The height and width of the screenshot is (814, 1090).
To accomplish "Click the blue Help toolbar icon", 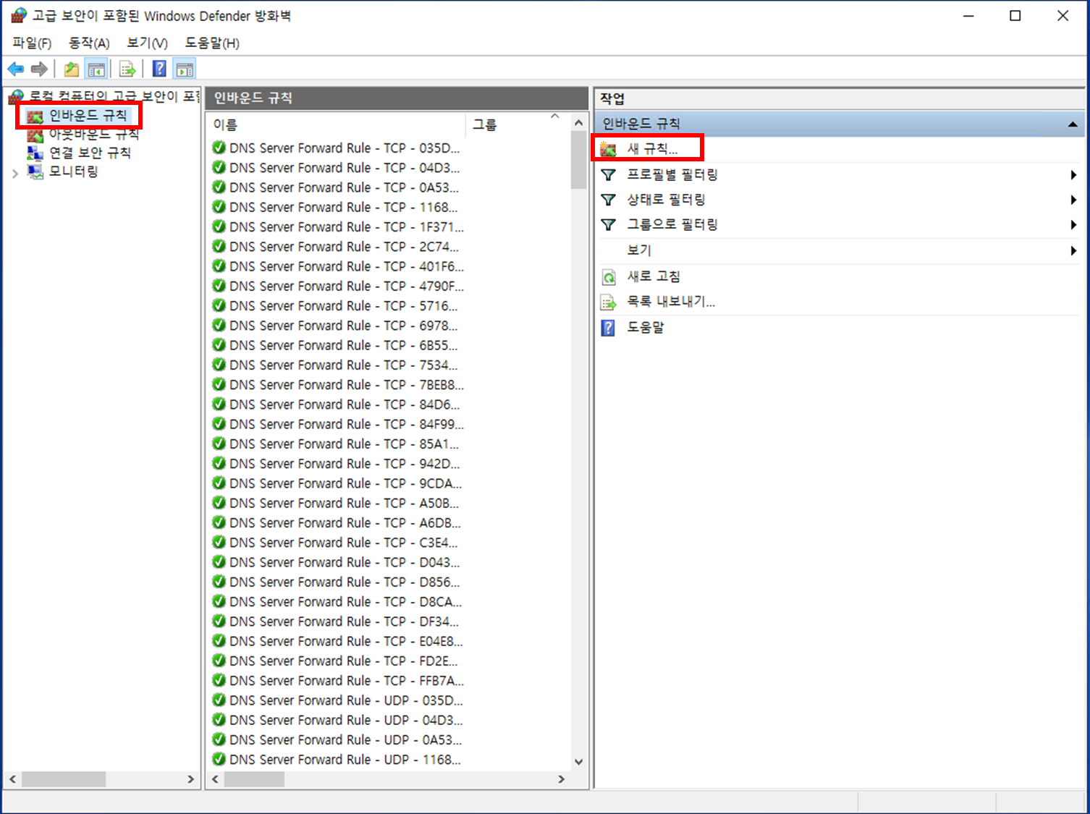I will (159, 69).
